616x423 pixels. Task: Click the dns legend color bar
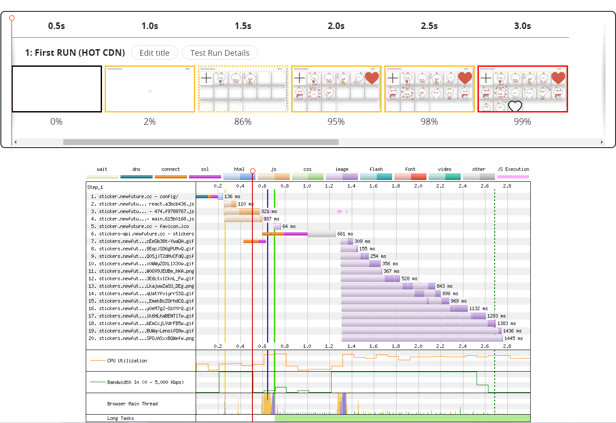[136, 177]
